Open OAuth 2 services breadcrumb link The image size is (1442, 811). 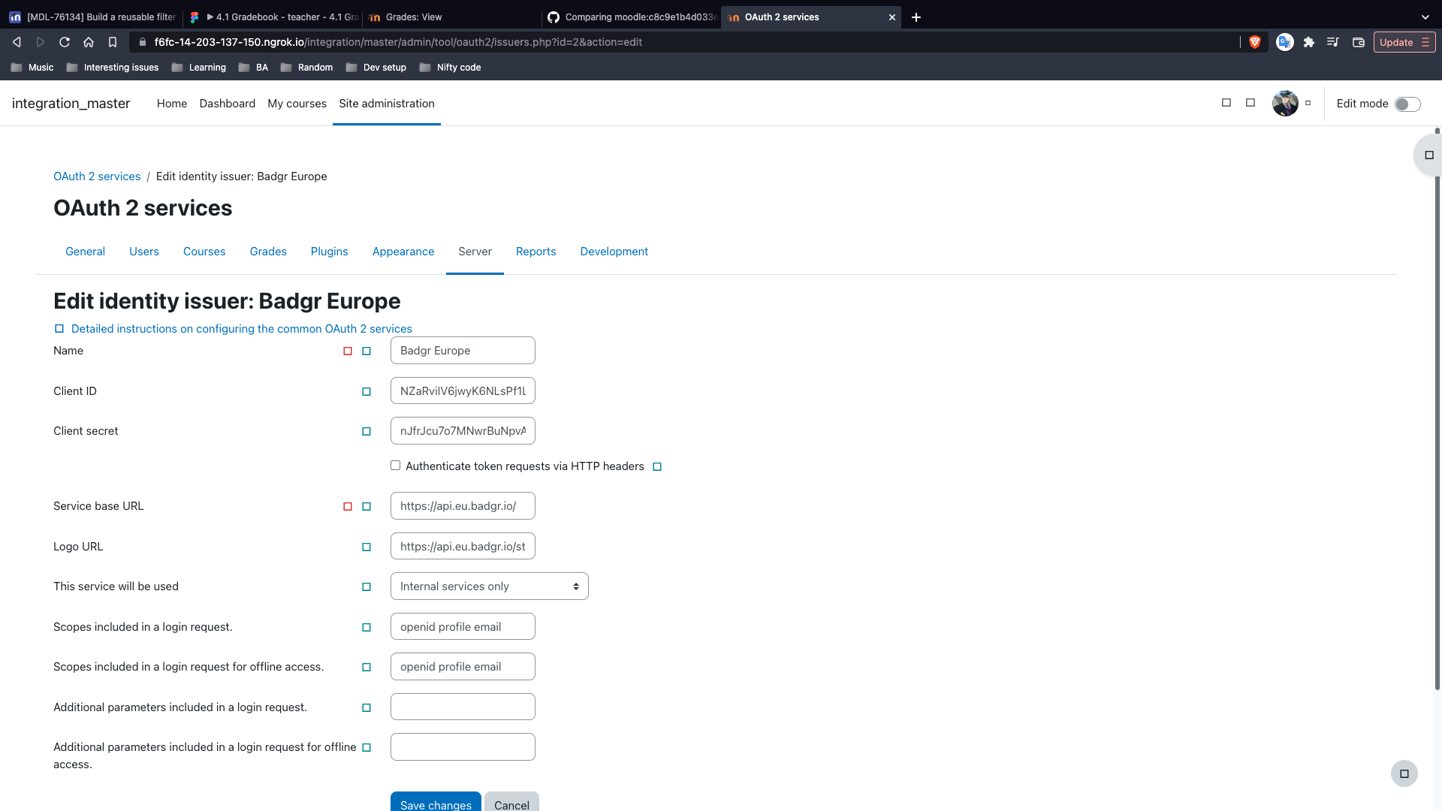97,176
